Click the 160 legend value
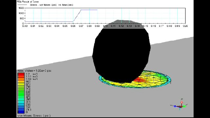Image resolution: width=210 pixels, height=118 pixels. [28, 107]
